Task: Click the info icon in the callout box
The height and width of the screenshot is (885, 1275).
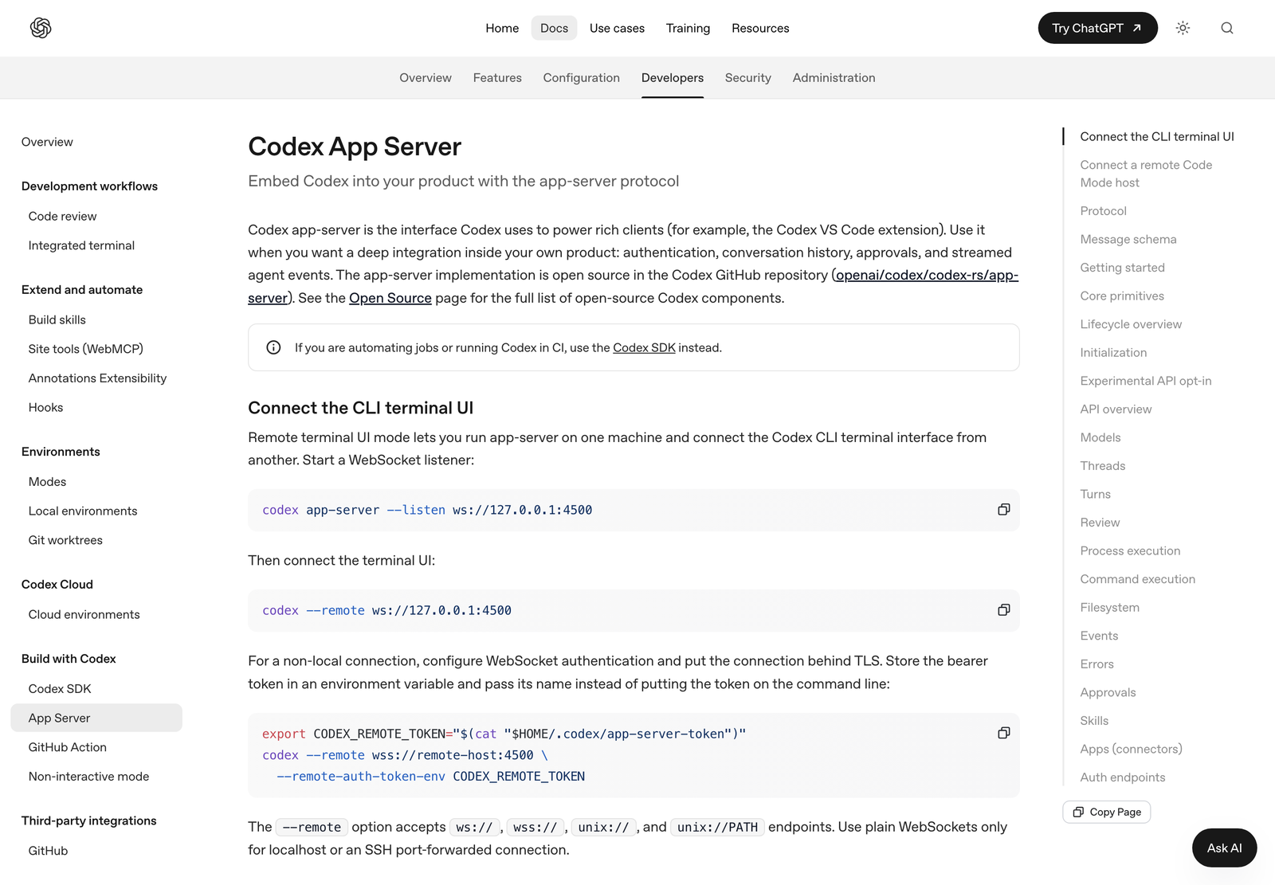Action: coord(273,347)
